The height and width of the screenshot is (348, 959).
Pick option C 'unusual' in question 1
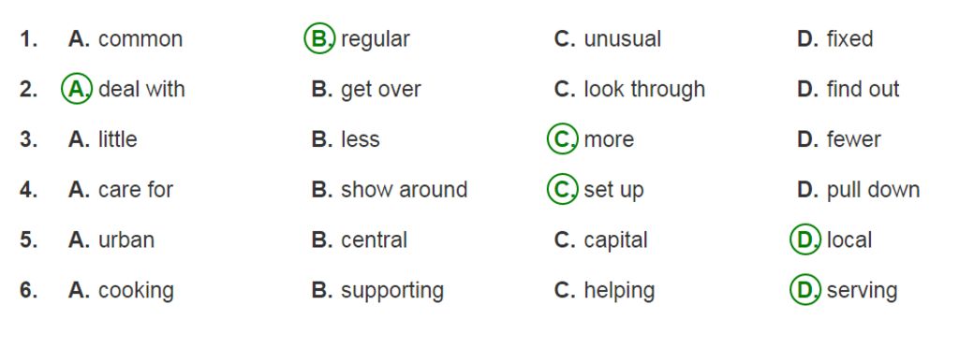[x=607, y=39]
